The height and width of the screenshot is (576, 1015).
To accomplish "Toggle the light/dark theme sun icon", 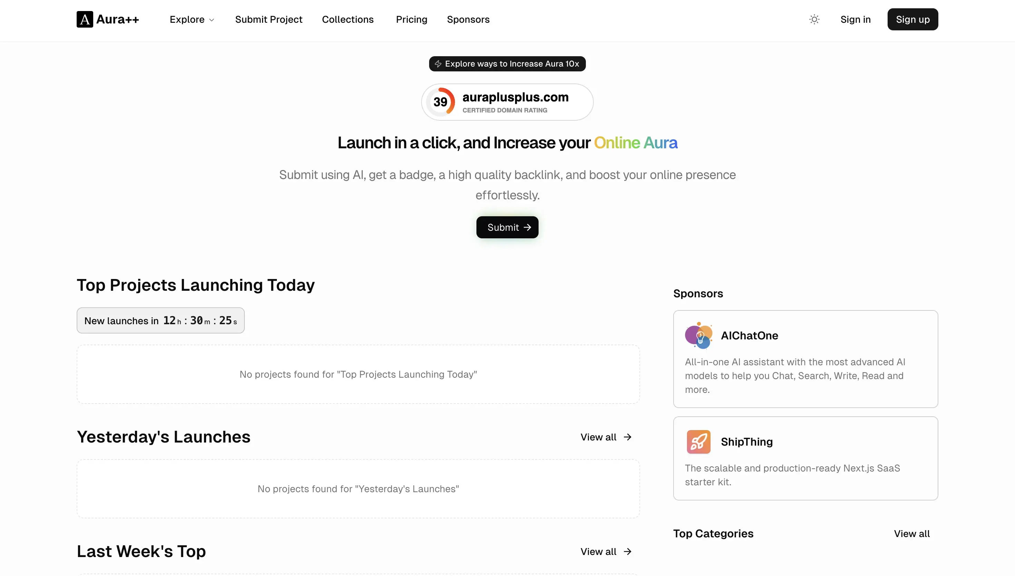I will click(x=814, y=19).
